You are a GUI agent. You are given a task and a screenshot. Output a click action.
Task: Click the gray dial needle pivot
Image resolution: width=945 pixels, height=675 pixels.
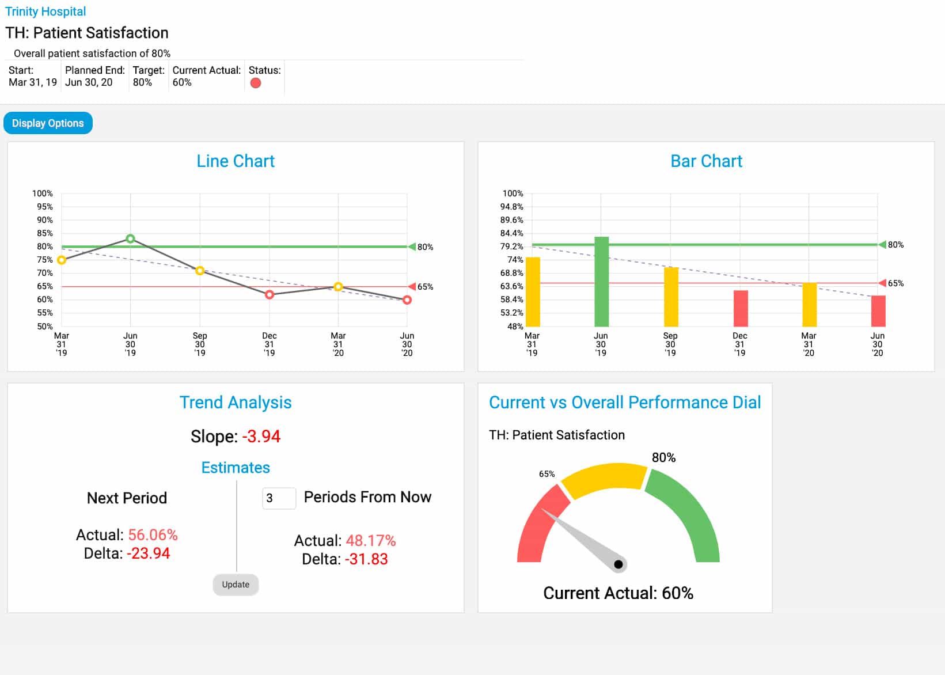pyautogui.click(x=618, y=564)
